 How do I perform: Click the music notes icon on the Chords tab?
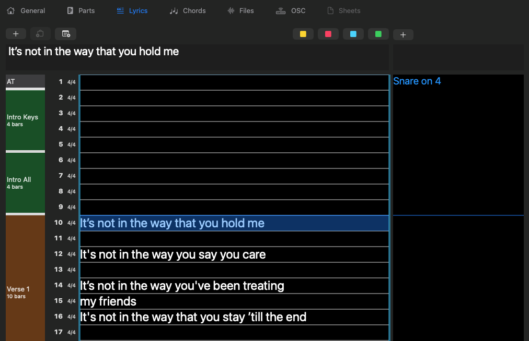click(173, 10)
